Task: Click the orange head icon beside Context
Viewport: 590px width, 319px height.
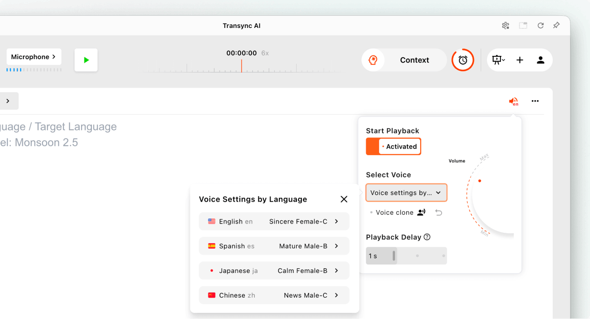Action: point(373,60)
